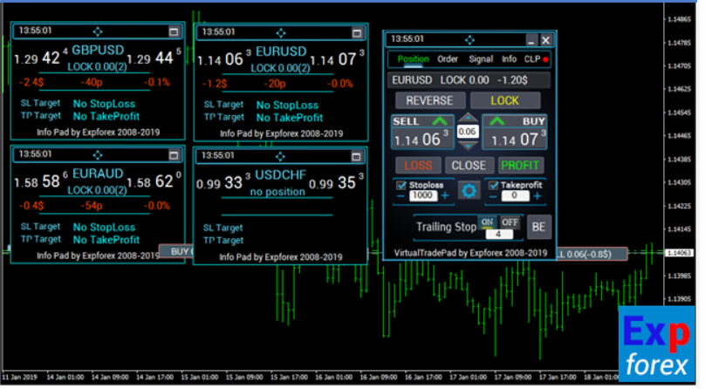This screenshot has width=705, height=389.
Task: Switch to the Info tab
Action: (509, 59)
